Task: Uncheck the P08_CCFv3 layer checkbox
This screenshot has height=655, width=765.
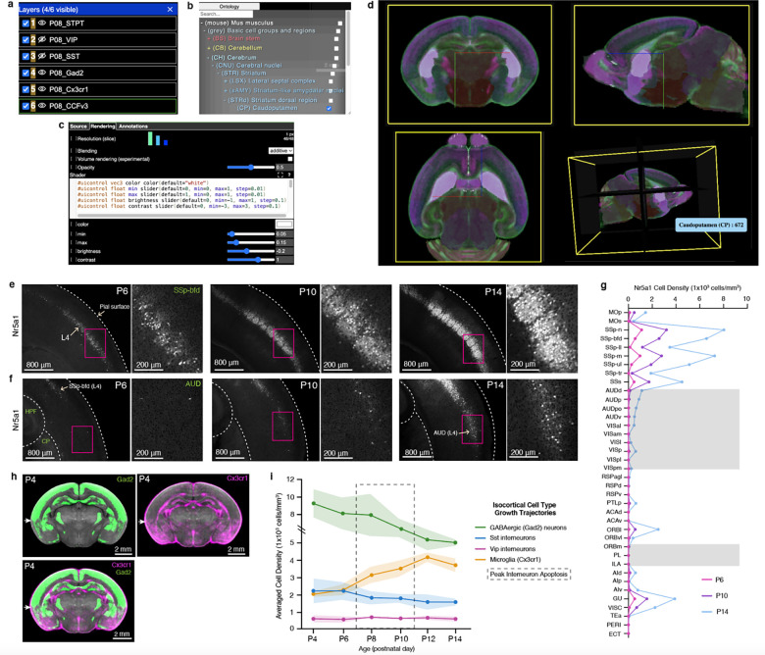Action: click(x=25, y=106)
